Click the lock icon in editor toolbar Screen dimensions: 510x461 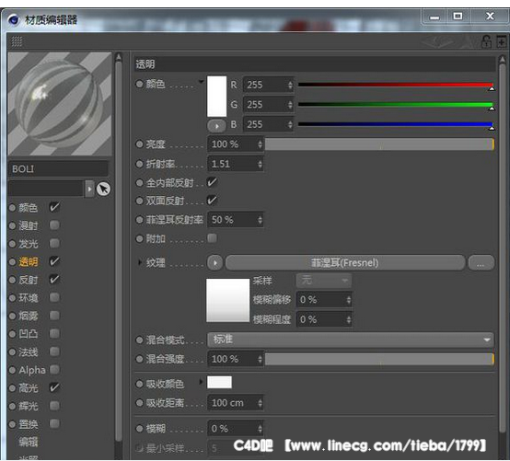coord(486,41)
